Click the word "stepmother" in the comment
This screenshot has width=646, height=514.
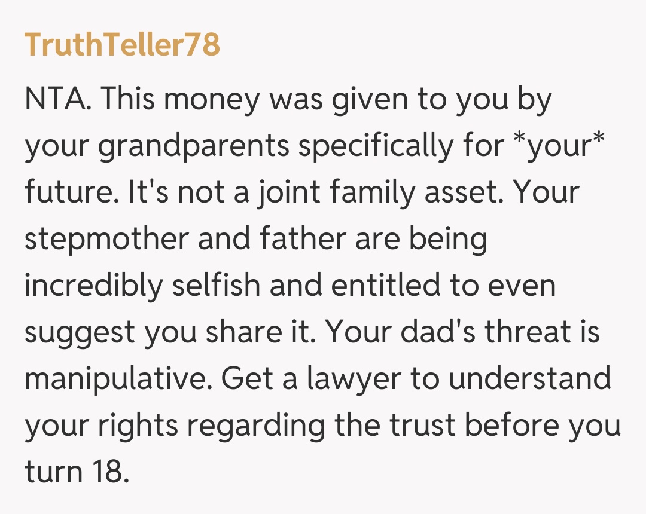click(106, 240)
